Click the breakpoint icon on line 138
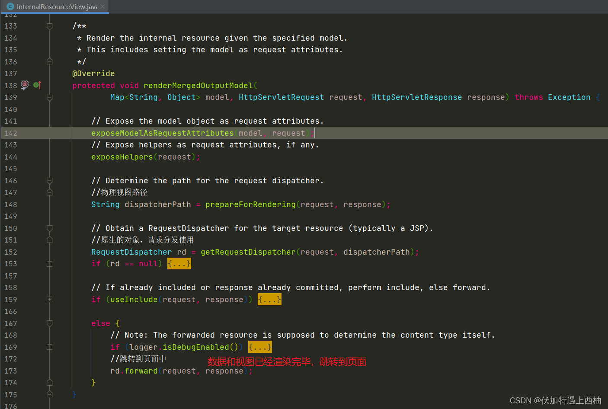This screenshot has height=409, width=608. pos(25,85)
